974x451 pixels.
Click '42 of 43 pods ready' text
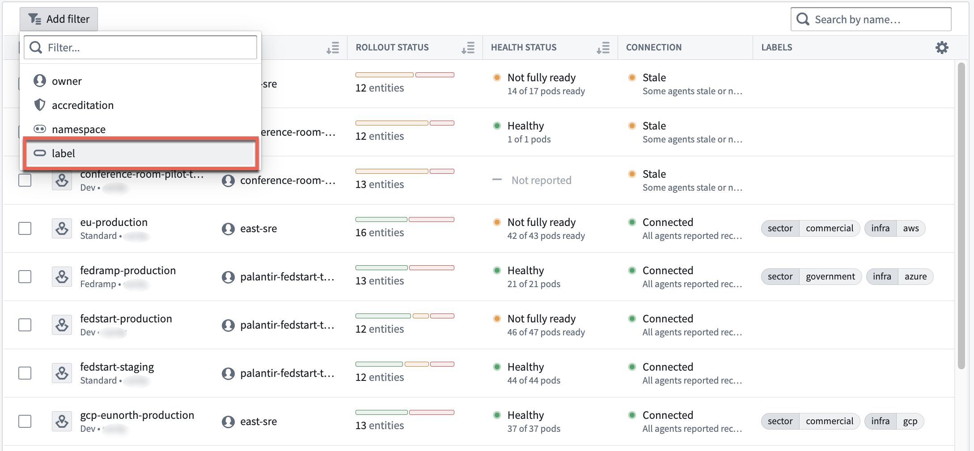546,236
